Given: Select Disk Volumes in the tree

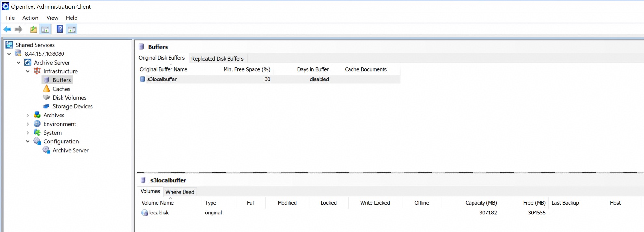Looking at the screenshot, I should coord(70,97).
